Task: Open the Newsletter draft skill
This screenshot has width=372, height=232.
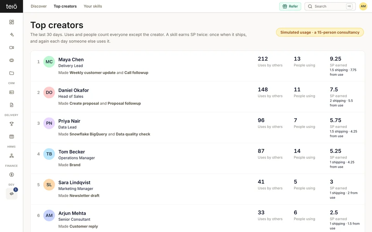Action: click(x=84, y=196)
